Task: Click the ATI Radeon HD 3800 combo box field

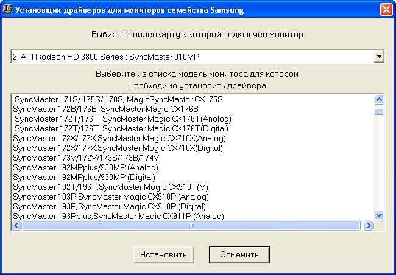Action: tap(189, 57)
